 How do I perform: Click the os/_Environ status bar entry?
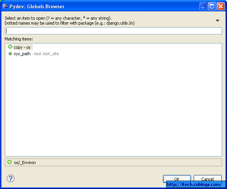[113, 163]
